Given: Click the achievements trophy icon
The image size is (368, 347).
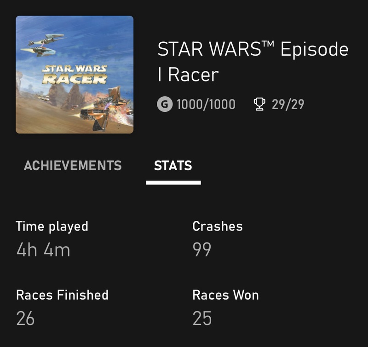Looking at the screenshot, I should [x=260, y=104].
